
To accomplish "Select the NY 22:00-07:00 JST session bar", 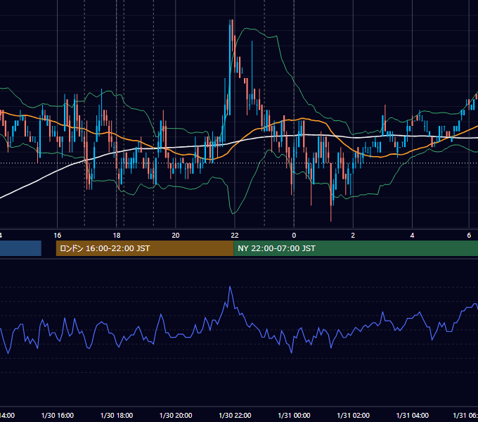I will [x=356, y=248].
